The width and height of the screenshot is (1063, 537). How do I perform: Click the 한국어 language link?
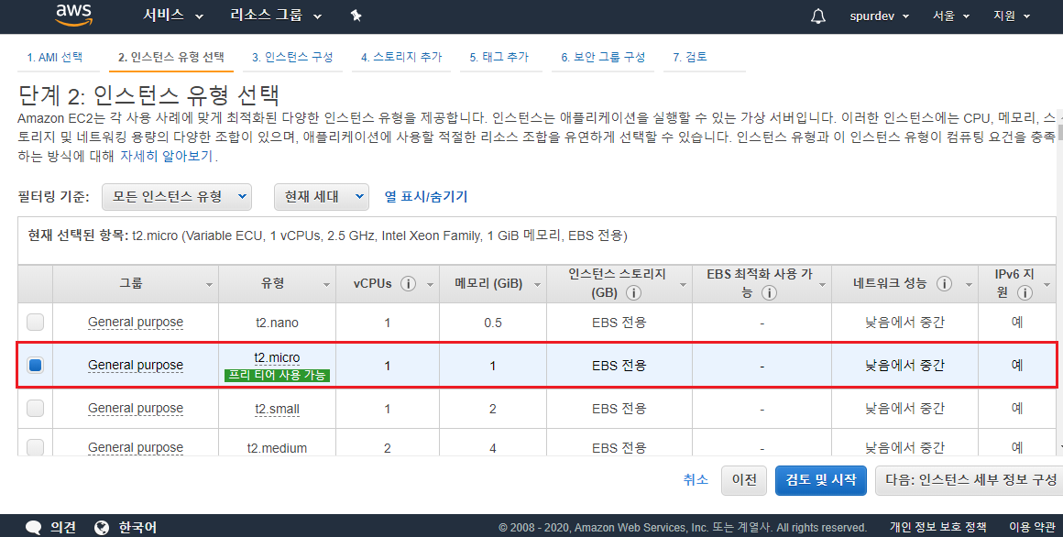tap(137, 528)
